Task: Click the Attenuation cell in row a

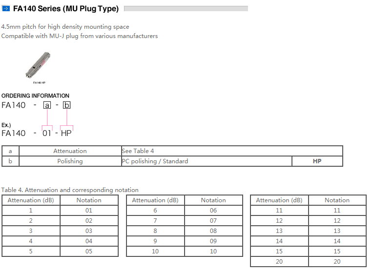Action: tap(70, 151)
